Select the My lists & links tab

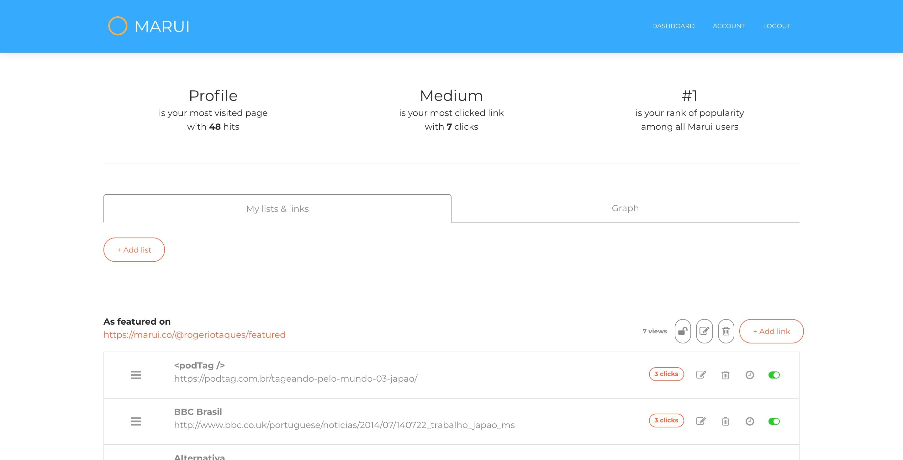pos(277,208)
